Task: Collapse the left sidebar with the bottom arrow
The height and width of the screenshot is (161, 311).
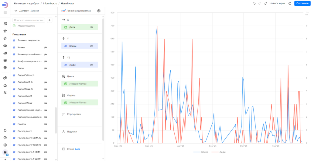Action: coord(5,159)
